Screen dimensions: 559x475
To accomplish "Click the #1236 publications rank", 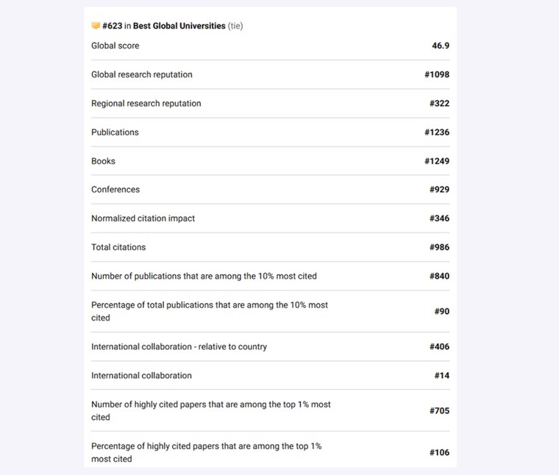I will pyautogui.click(x=437, y=132).
